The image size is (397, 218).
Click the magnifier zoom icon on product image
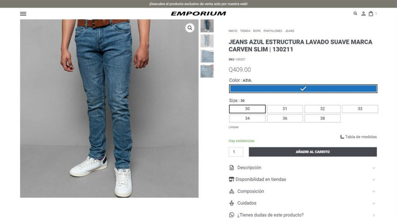(190, 28)
